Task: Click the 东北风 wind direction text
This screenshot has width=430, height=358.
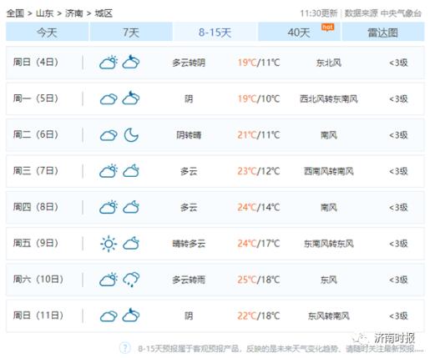Action: click(x=329, y=63)
